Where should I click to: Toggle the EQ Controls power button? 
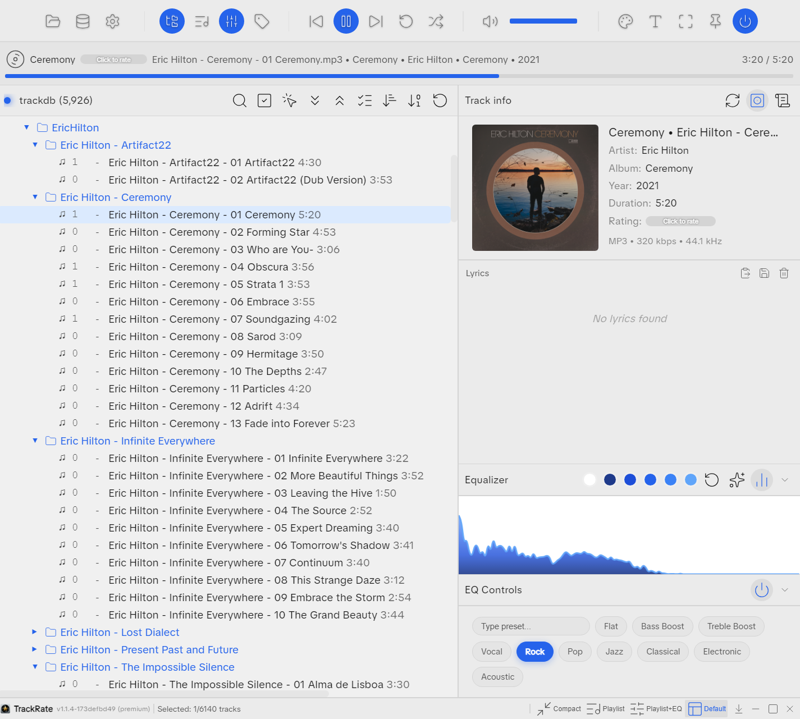click(761, 590)
